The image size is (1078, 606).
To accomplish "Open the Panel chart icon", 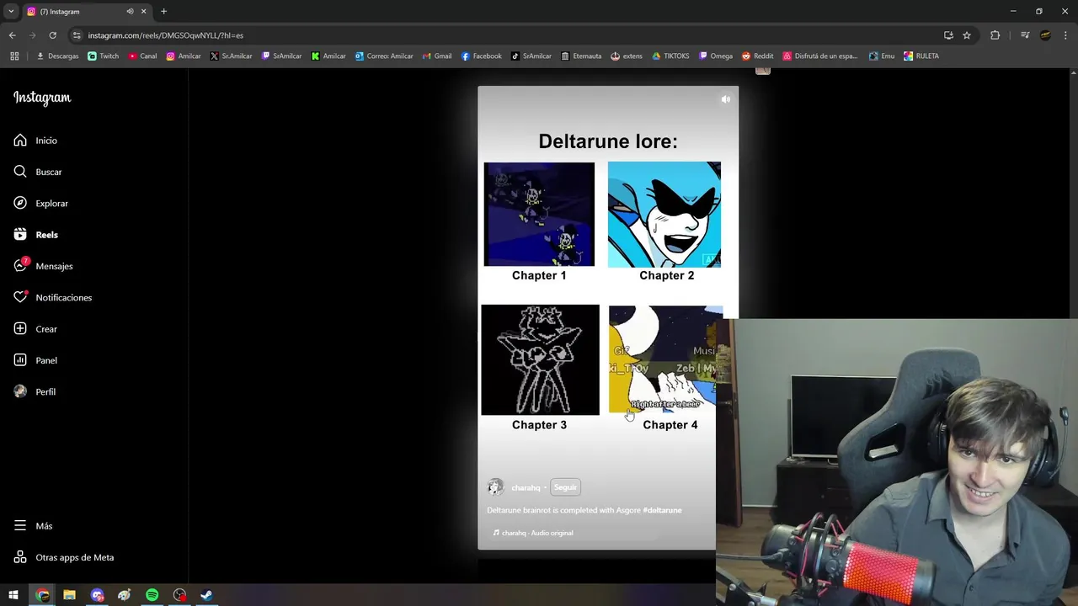I will pyautogui.click(x=20, y=360).
